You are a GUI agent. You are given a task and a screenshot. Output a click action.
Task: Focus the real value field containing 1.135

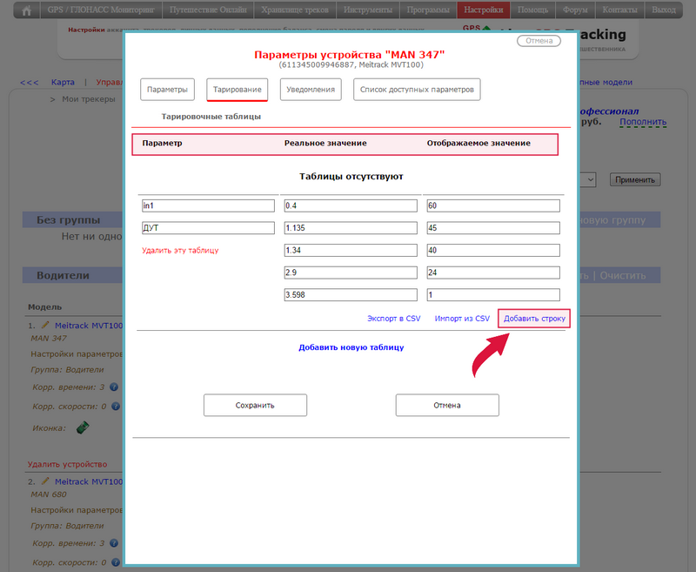[x=350, y=228]
